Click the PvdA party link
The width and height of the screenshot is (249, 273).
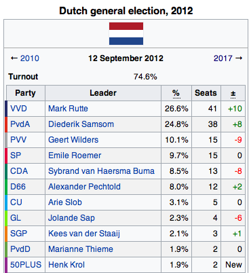click(x=20, y=124)
